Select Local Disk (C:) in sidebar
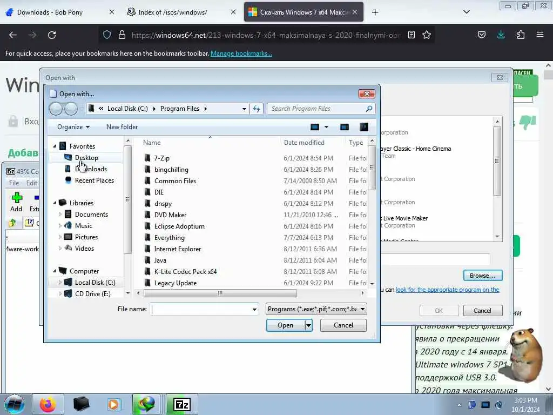This screenshot has height=415, width=553. [95, 282]
